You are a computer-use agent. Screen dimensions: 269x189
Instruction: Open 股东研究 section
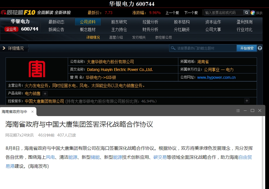click(119, 22)
